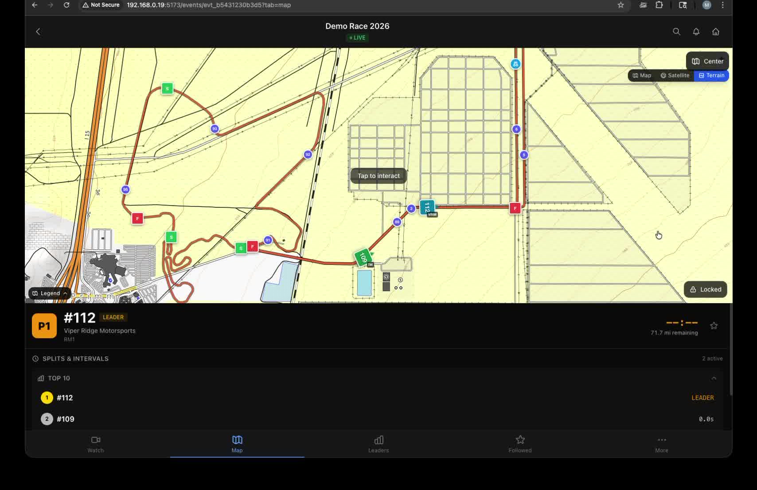Collapse the TOP 10 list
757x490 pixels.
coord(714,378)
